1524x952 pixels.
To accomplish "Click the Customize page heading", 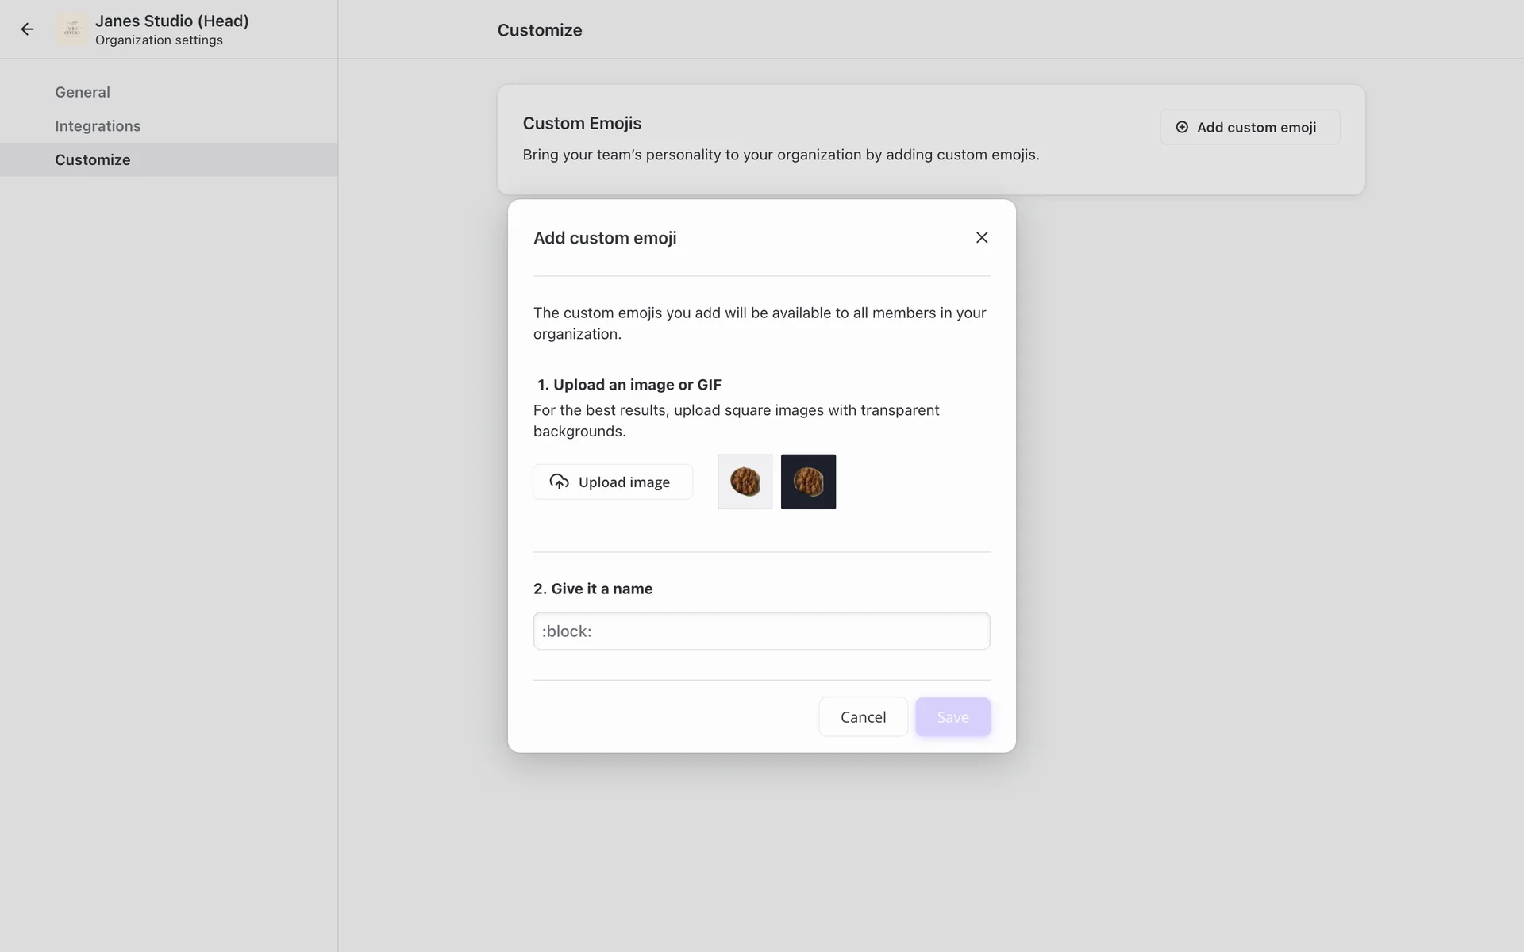I will coord(540,30).
